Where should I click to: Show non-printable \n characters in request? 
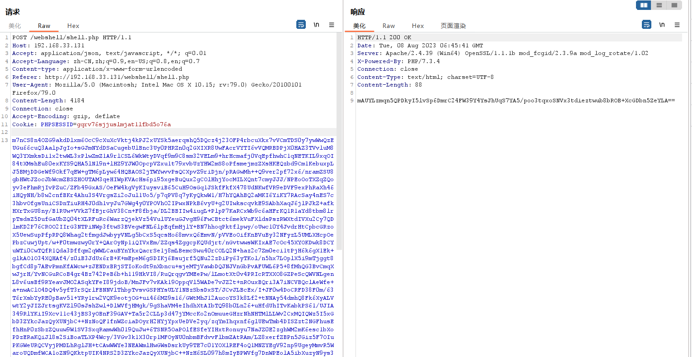point(317,25)
